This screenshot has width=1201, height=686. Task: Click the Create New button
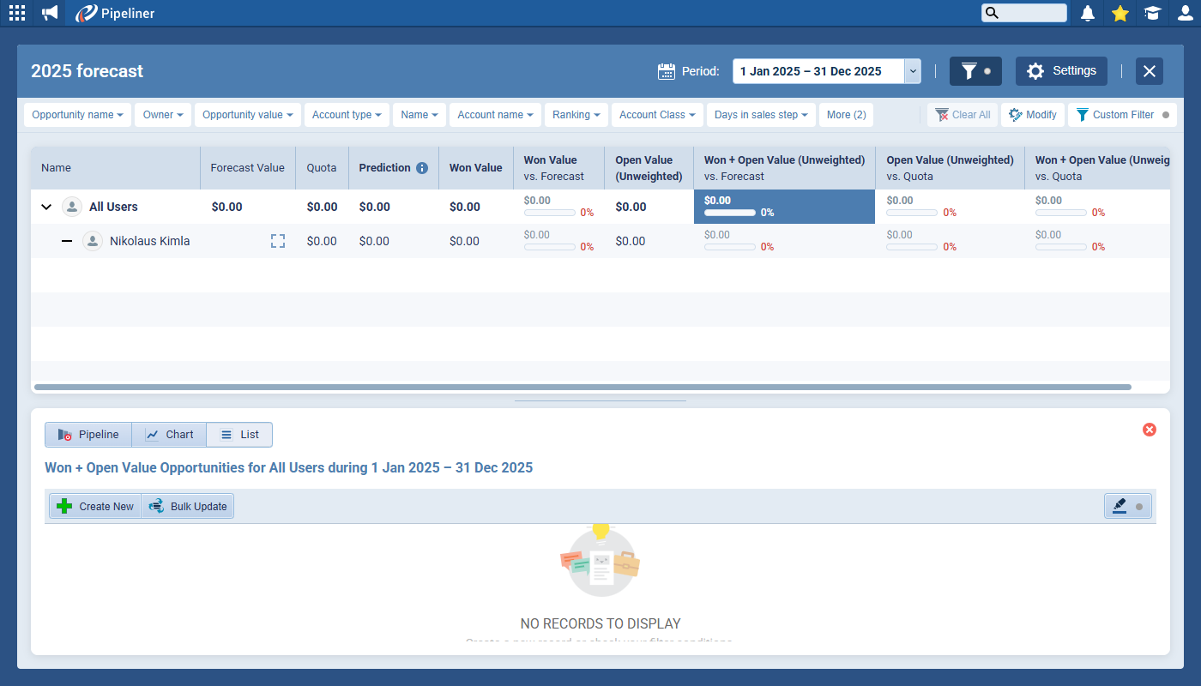coord(95,507)
